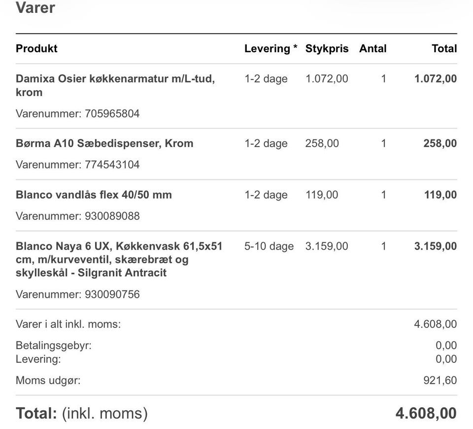Click the Antal column header

coord(373,48)
